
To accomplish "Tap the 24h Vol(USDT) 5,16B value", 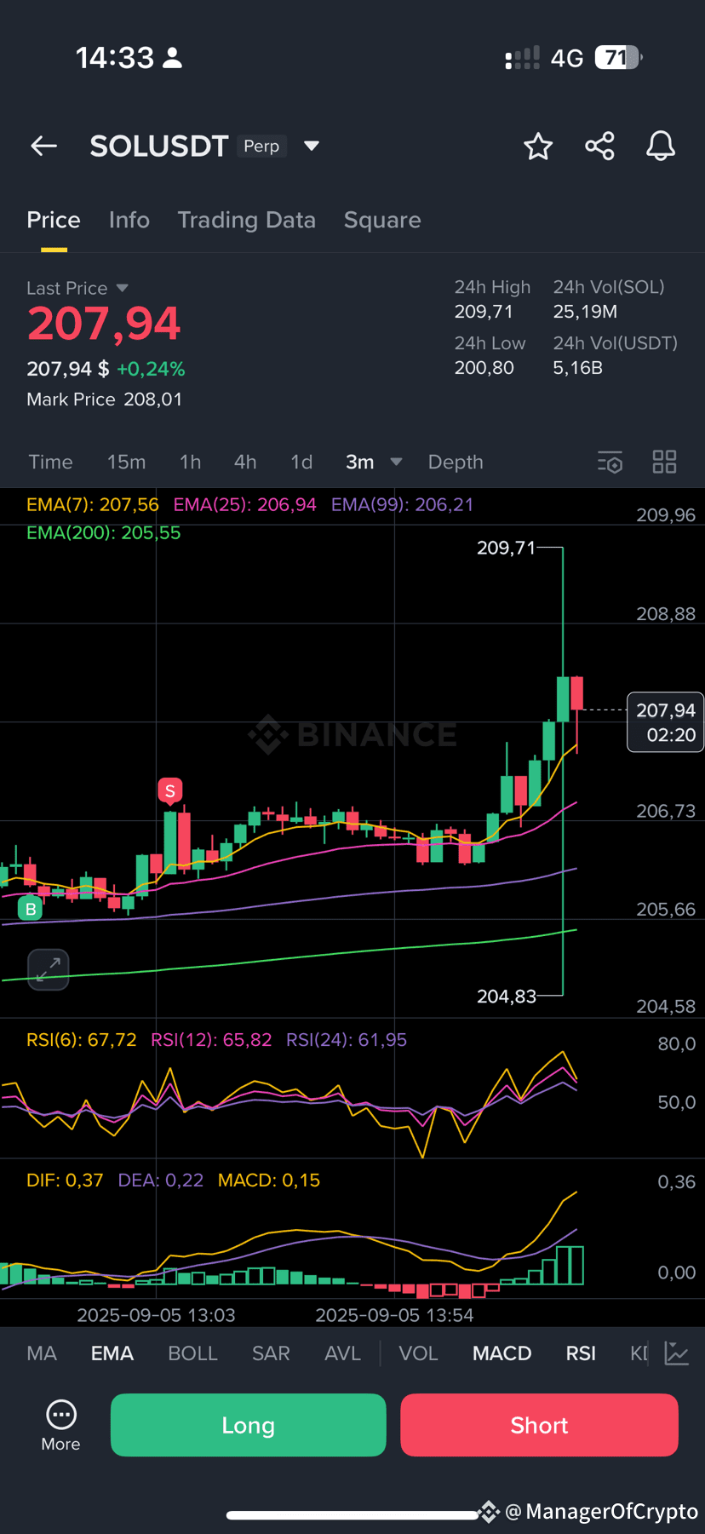I will point(578,368).
